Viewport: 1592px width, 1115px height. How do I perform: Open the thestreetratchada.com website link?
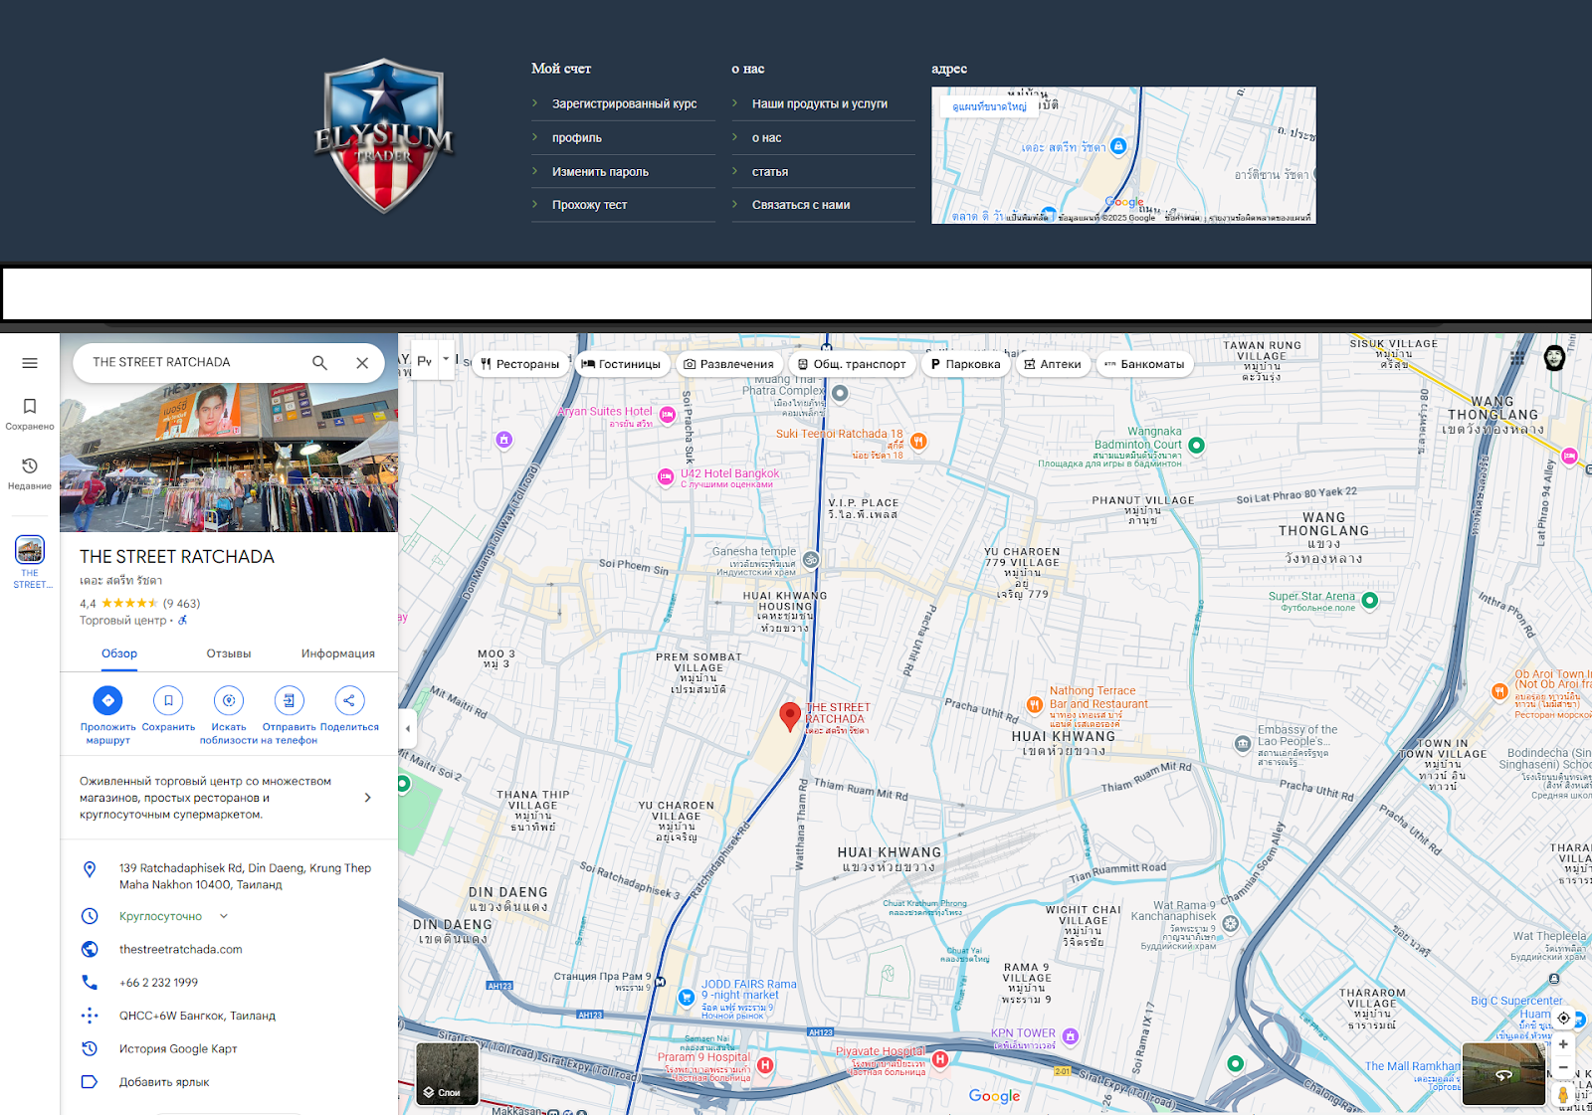pyautogui.click(x=181, y=949)
